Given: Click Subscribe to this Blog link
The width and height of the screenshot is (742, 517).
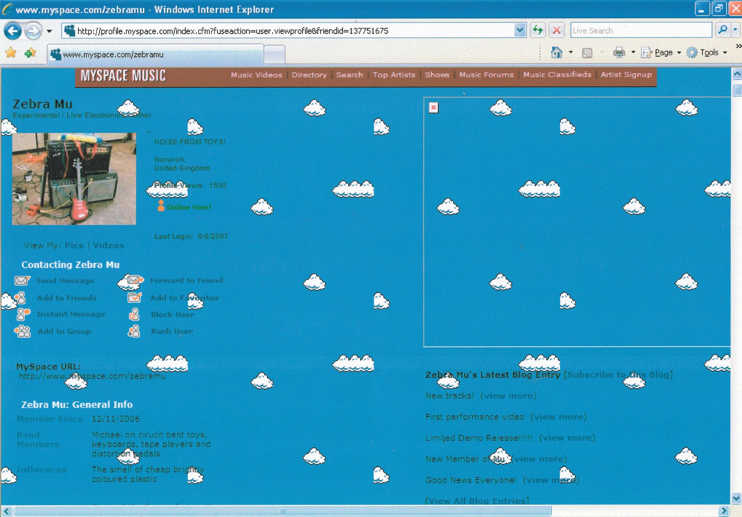Looking at the screenshot, I should pyautogui.click(x=618, y=375).
